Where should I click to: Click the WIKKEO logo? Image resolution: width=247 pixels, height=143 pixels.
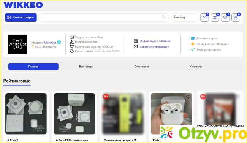(23, 5)
